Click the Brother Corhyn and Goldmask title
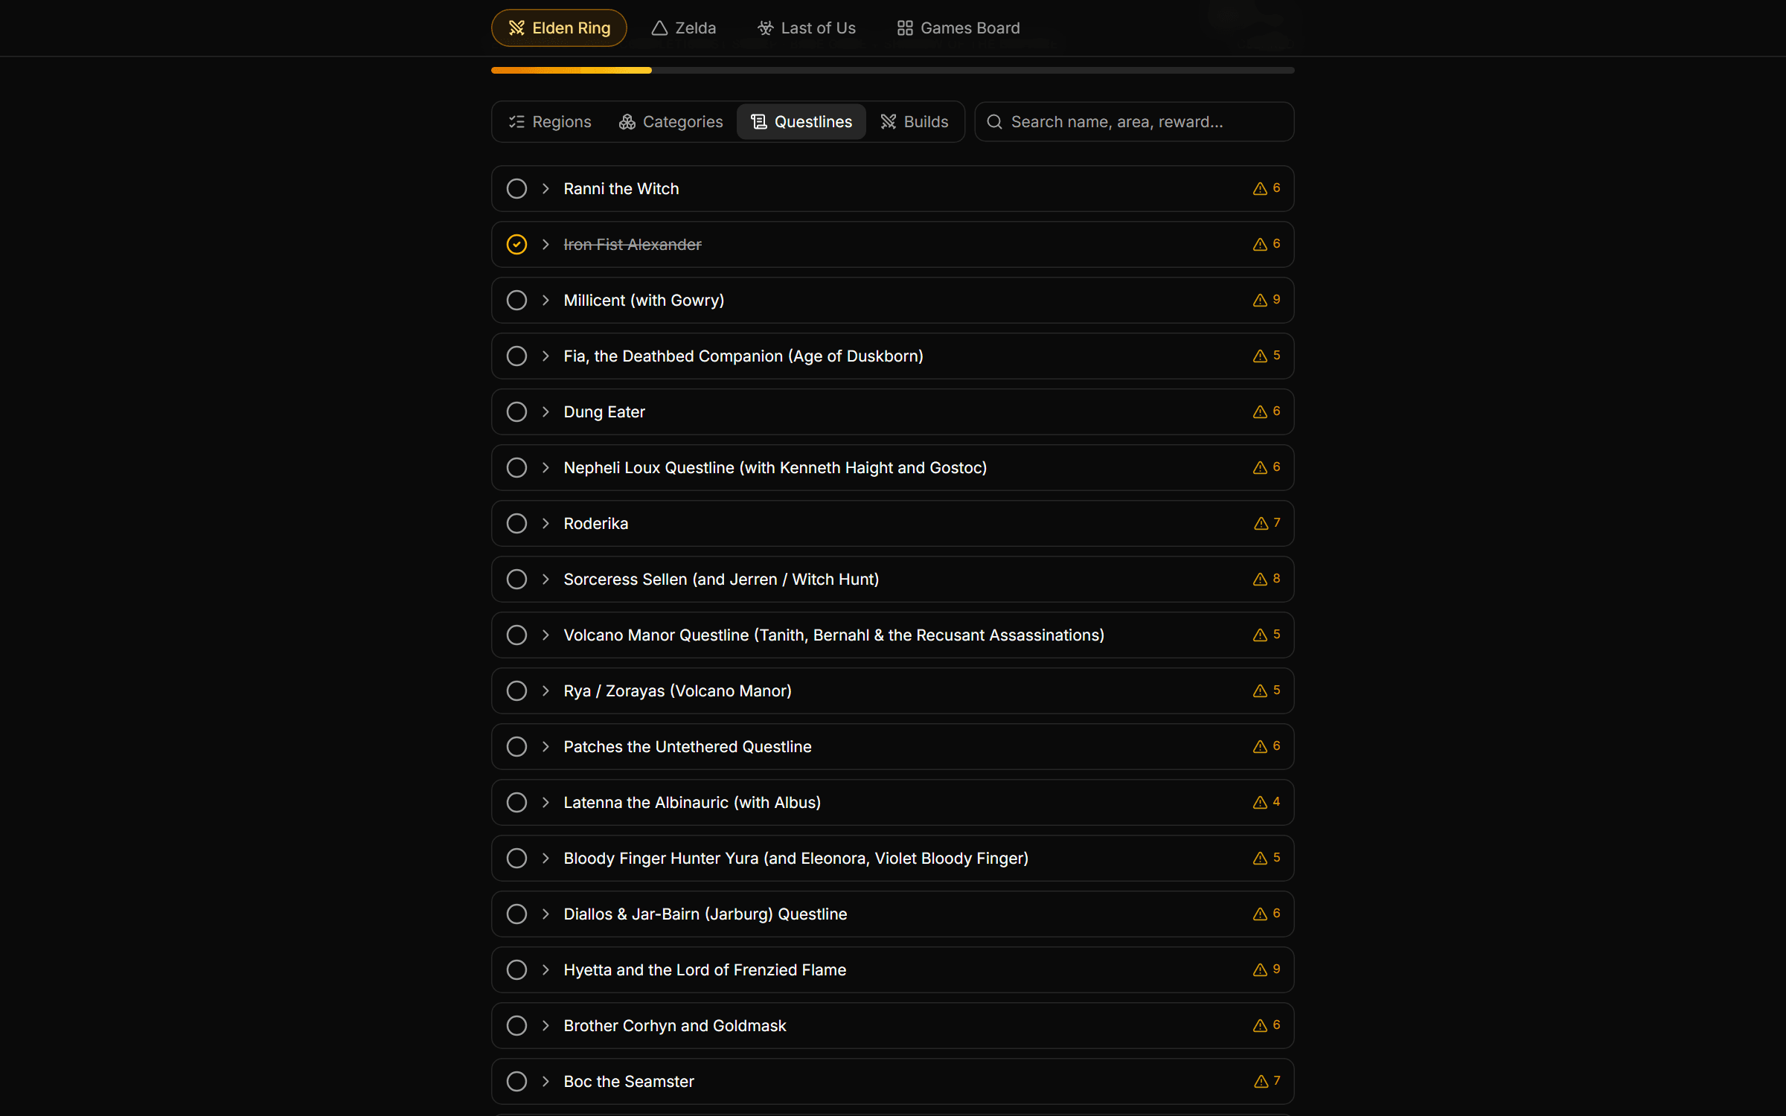The height and width of the screenshot is (1116, 1786). [x=675, y=1026]
